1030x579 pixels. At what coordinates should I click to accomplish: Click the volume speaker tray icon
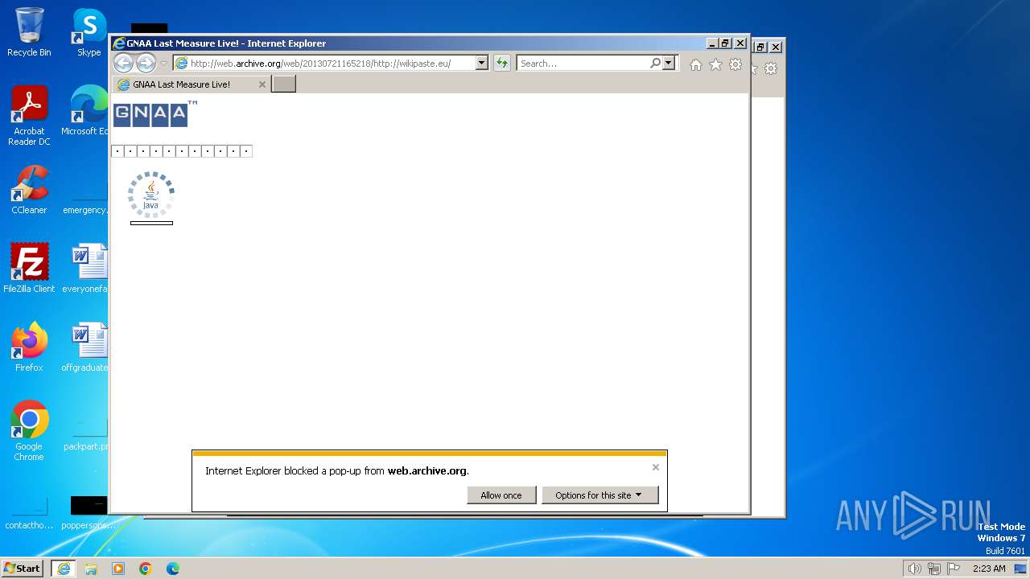(x=914, y=569)
